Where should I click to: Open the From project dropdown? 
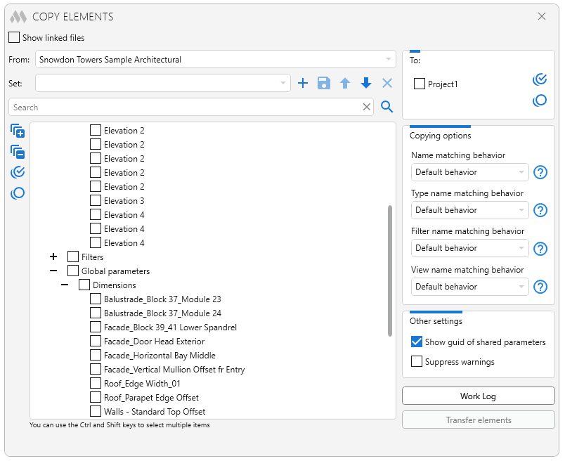click(x=216, y=59)
